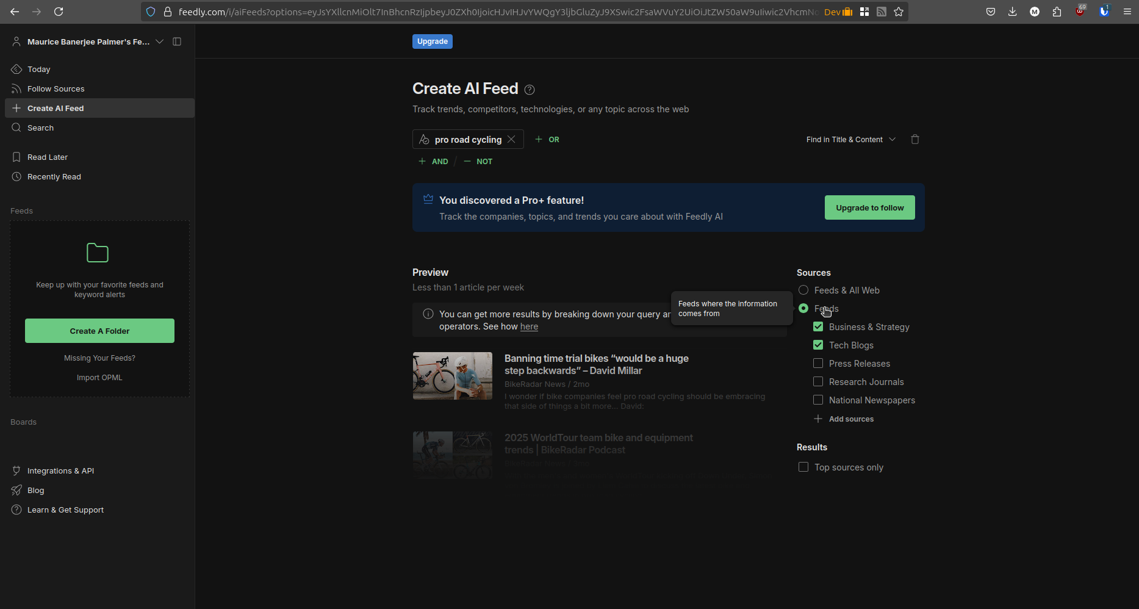Remove the 'pro road cycling' keyword chip
The height and width of the screenshot is (609, 1139).
point(511,140)
